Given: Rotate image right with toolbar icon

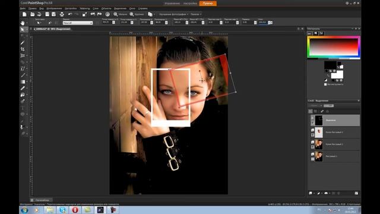Looking at the screenshot, I should pos(99,14).
